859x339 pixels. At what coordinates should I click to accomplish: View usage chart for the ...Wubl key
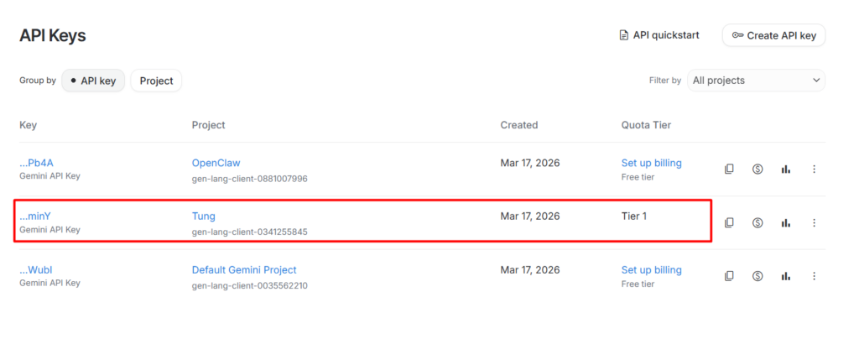pos(786,275)
